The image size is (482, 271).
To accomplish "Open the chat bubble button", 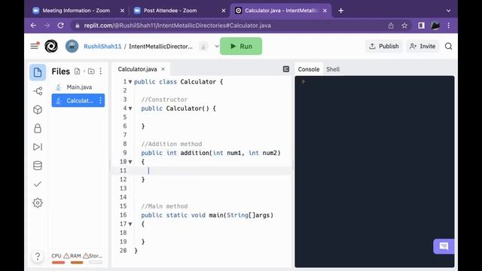I will tap(444, 246).
